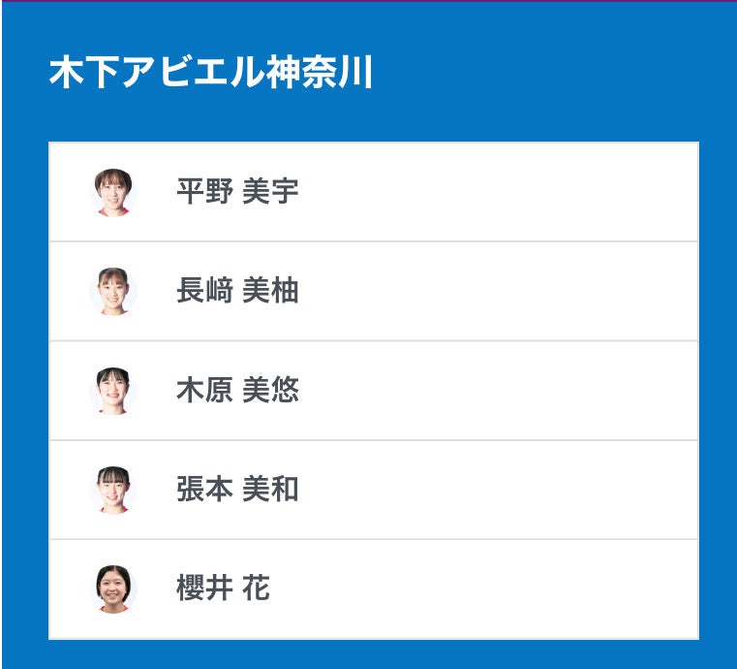Click the 木下アビエル神奈川 team title
The width and height of the screenshot is (737, 669).
210,73
